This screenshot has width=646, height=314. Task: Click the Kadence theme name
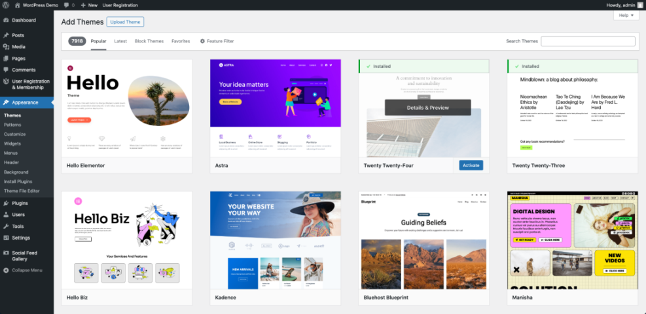[x=225, y=297]
